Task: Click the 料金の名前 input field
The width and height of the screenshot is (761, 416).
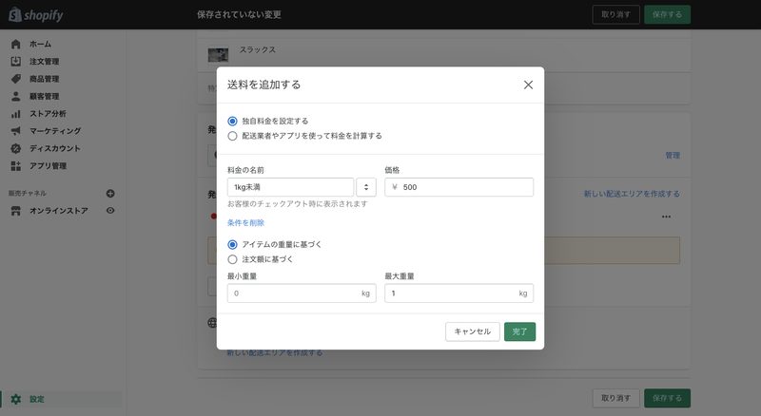Action: click(x=290, y=187)
